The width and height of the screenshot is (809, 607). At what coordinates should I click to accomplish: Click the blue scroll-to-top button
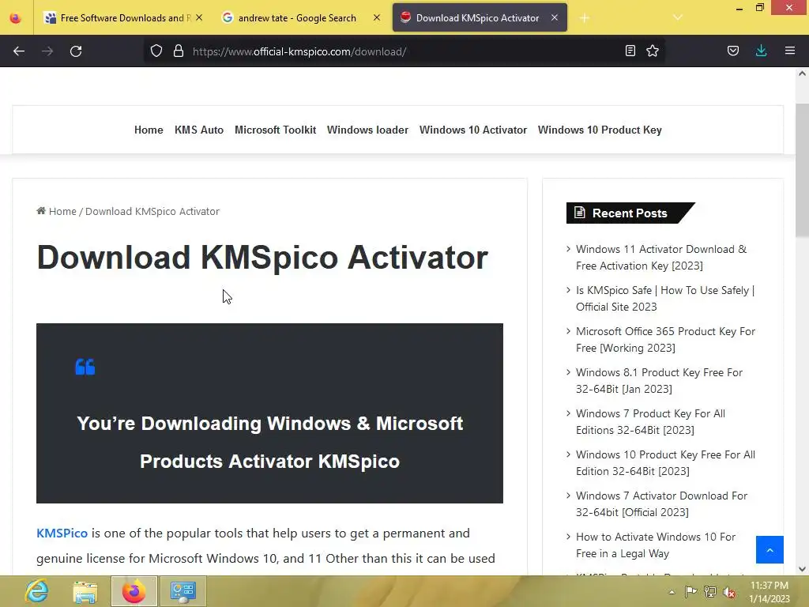(x=769, y=550)
